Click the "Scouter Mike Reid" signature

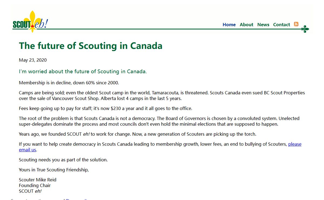click(x=38, y=180)
